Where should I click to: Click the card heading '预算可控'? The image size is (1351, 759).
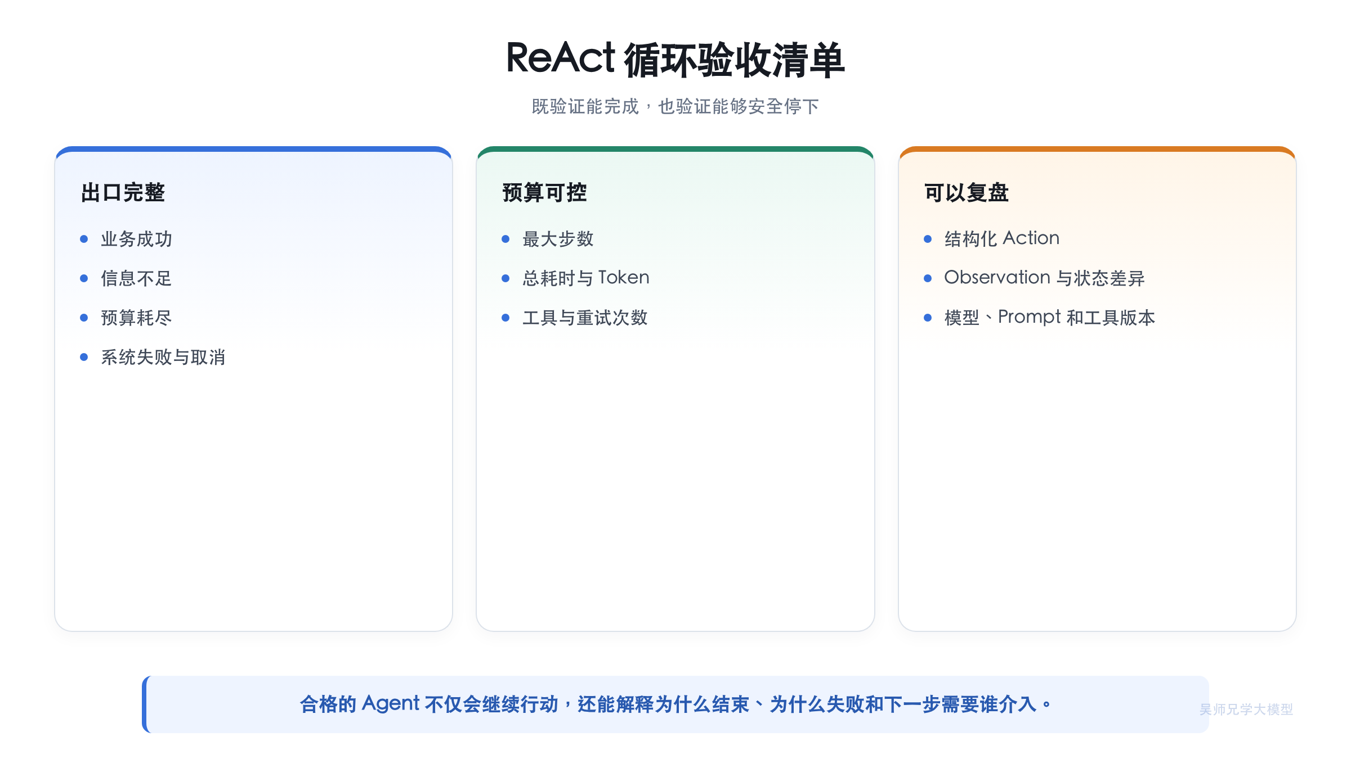tap(544, 192)
